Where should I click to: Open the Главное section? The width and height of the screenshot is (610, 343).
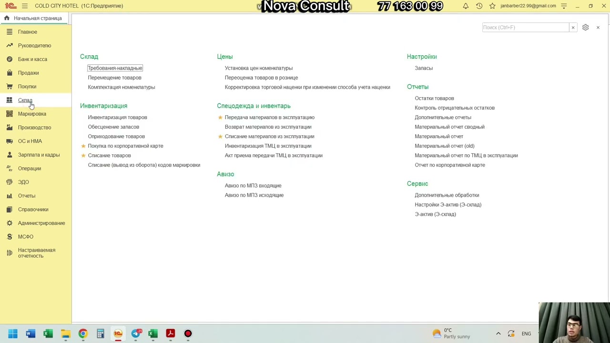pos(28,32)
